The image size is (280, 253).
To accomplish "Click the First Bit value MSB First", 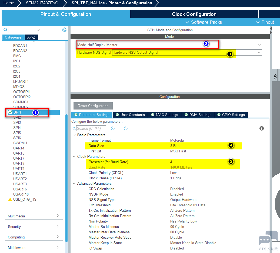I will tap(178, 151).
